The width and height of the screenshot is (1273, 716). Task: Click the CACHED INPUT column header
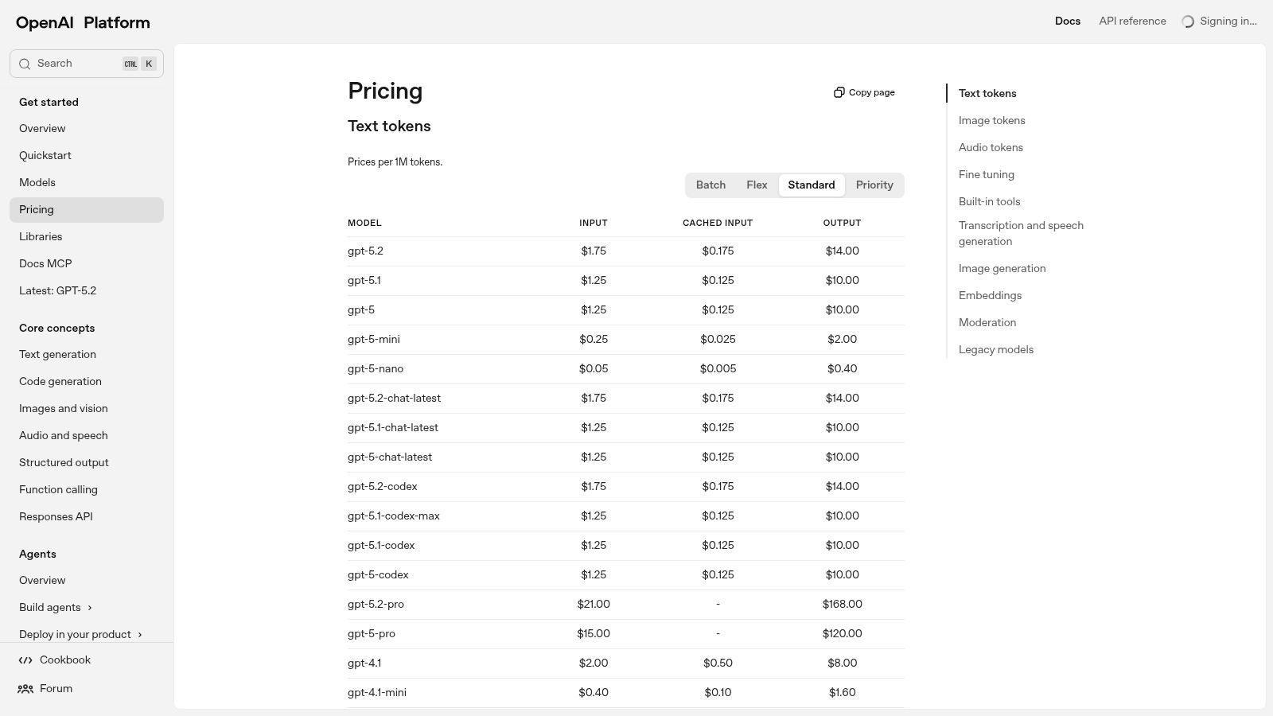point(718,224)
